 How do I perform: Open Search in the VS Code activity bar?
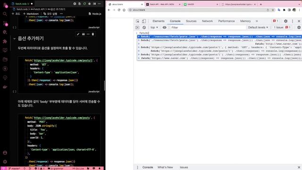pyautogui.click(x=5, y=14)
